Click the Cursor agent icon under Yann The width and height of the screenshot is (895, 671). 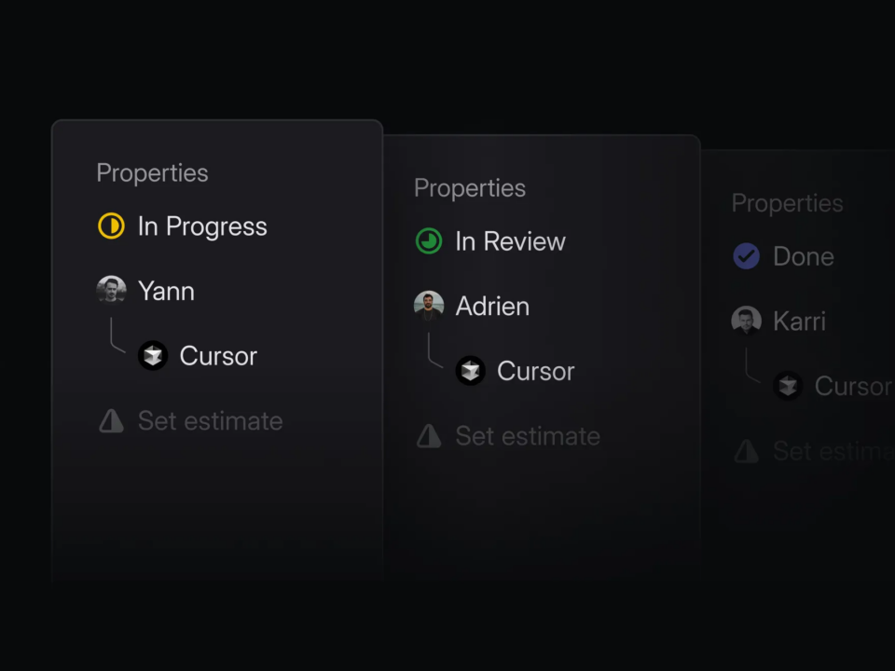coord(153,355)
